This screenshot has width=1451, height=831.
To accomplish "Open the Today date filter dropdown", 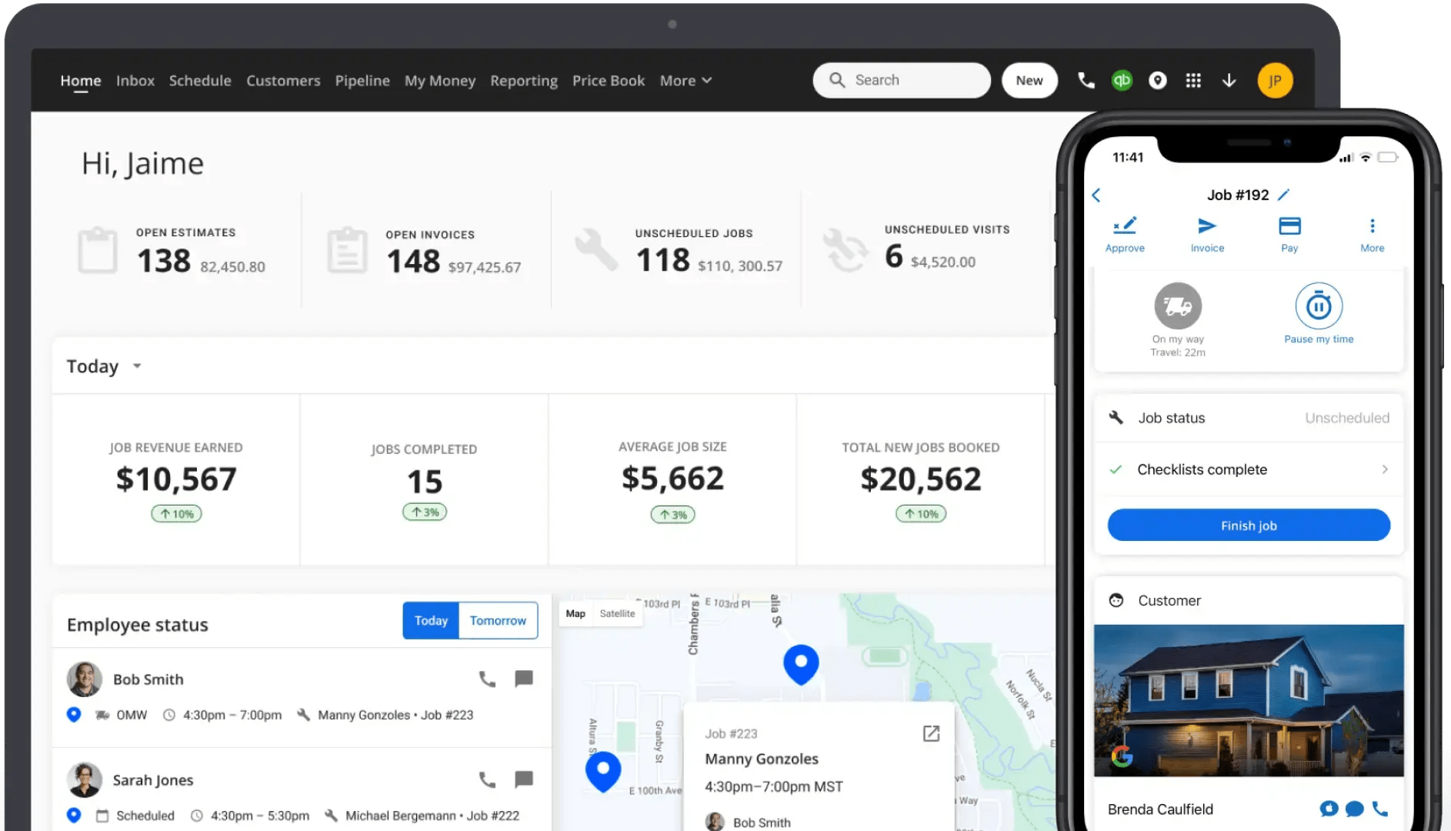I will pyautogui.click(x=104, y=366).
